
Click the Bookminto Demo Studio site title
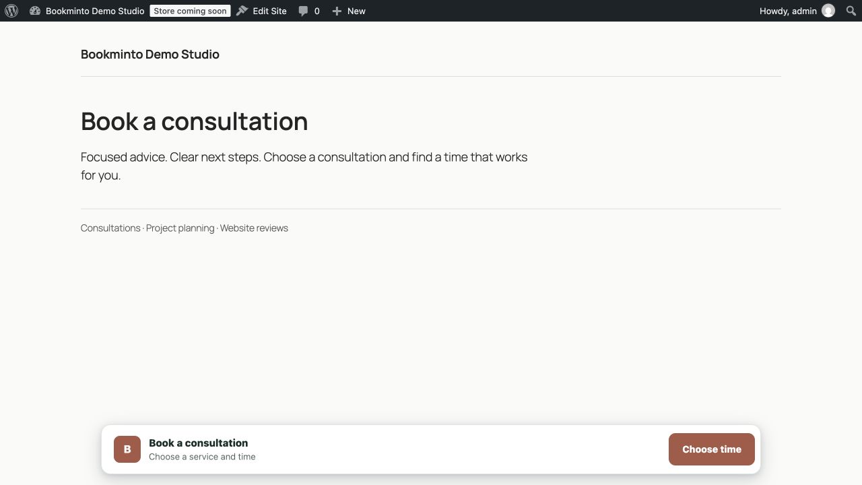point(150,55)
